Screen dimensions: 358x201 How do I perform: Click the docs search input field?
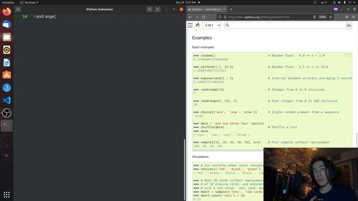285,25
